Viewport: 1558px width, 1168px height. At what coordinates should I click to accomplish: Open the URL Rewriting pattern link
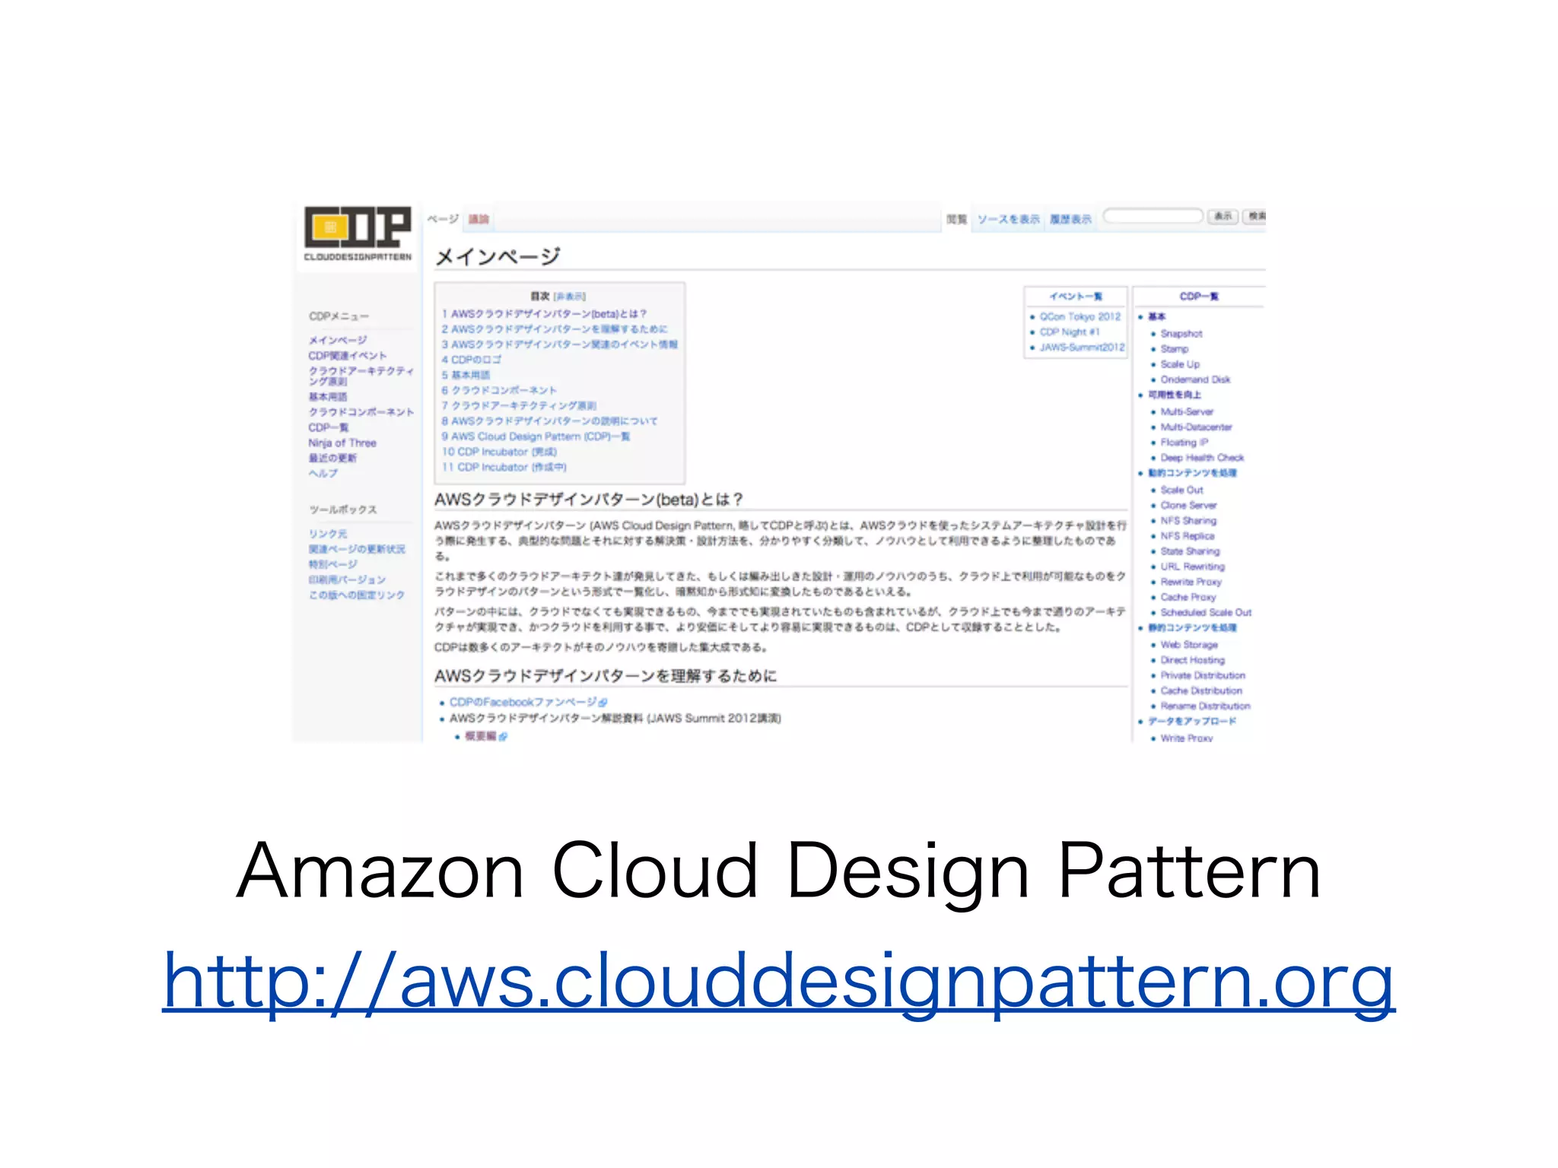coord(1193,567)
